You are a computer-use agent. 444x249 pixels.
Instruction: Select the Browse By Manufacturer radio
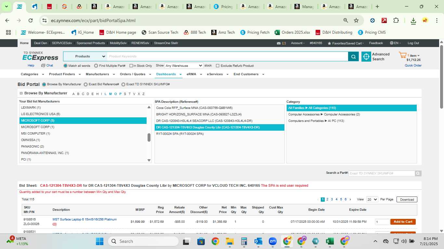[44, 84]
